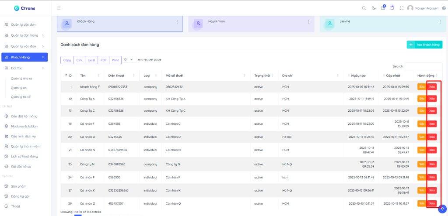Collapse the Đối Tác sidebar section
Viewport: 448px width, 216px height.
point(43,68)
